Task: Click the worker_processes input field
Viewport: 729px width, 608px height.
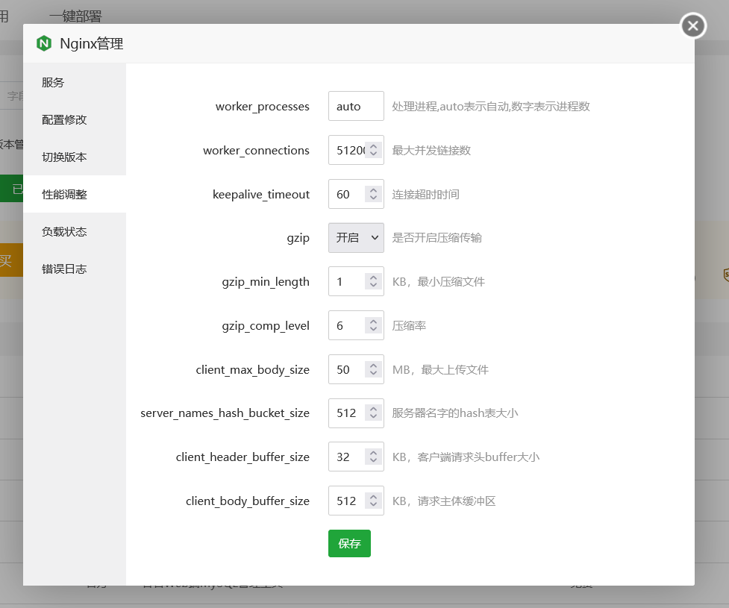Action: (356, 106)
